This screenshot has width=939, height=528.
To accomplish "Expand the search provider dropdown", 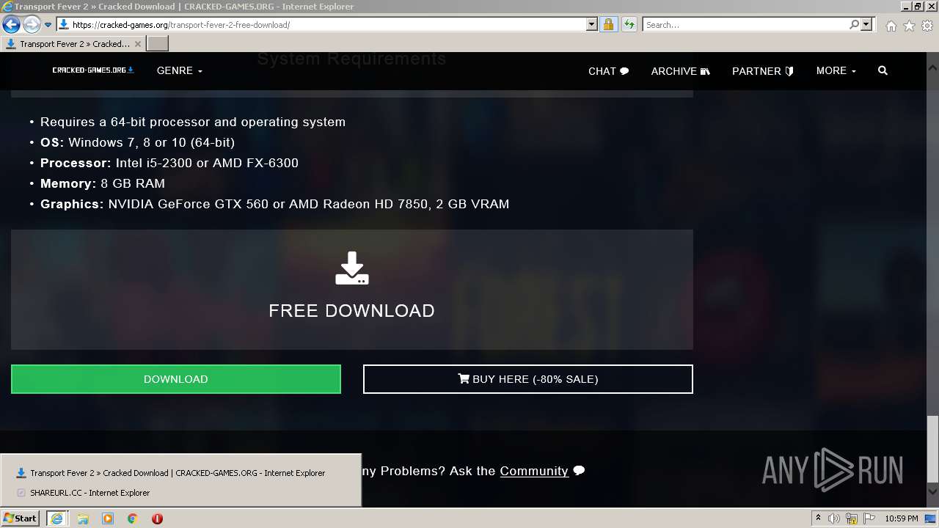I will 866,25.
